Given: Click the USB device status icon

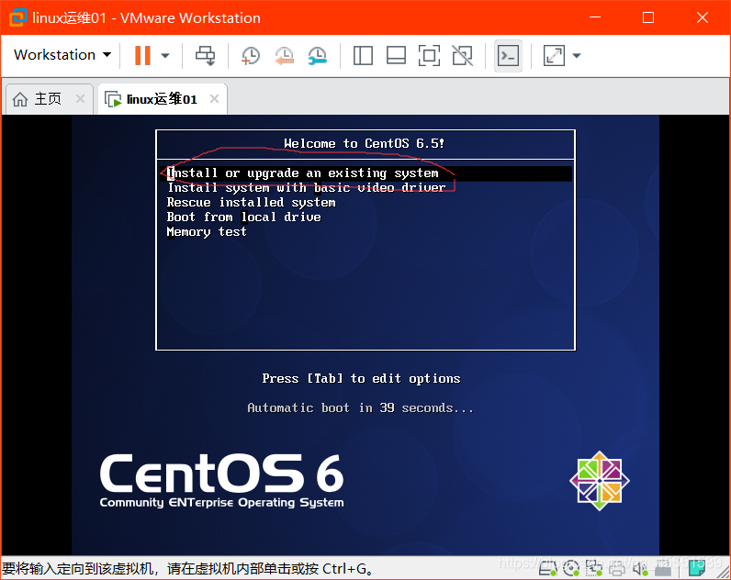Looking at the screenshot, I should [x=662, y=568].
